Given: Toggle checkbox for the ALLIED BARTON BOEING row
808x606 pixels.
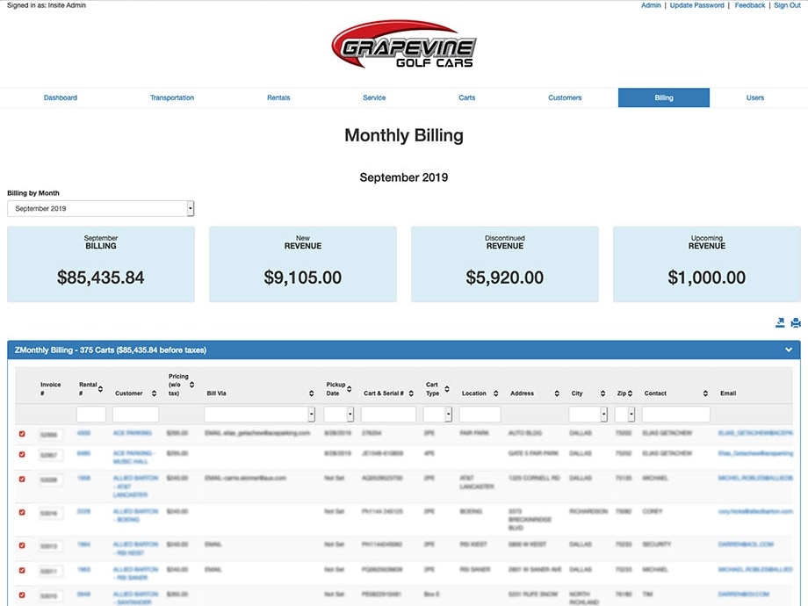Looking at the screenshot, I should (22, 511).
